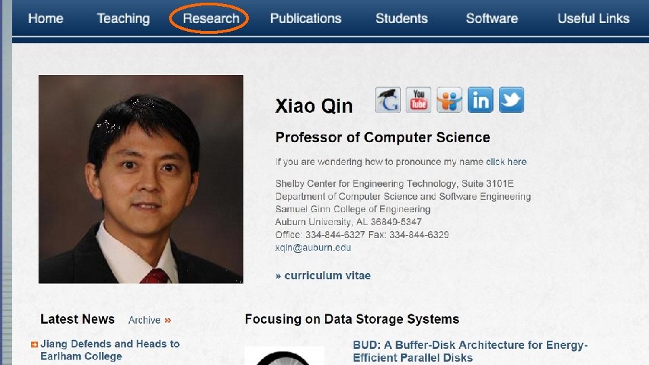The height and width of the screenshot is (365, 649).
Task: Click the "click here" pronunciation link
Action: pos(506,162)
